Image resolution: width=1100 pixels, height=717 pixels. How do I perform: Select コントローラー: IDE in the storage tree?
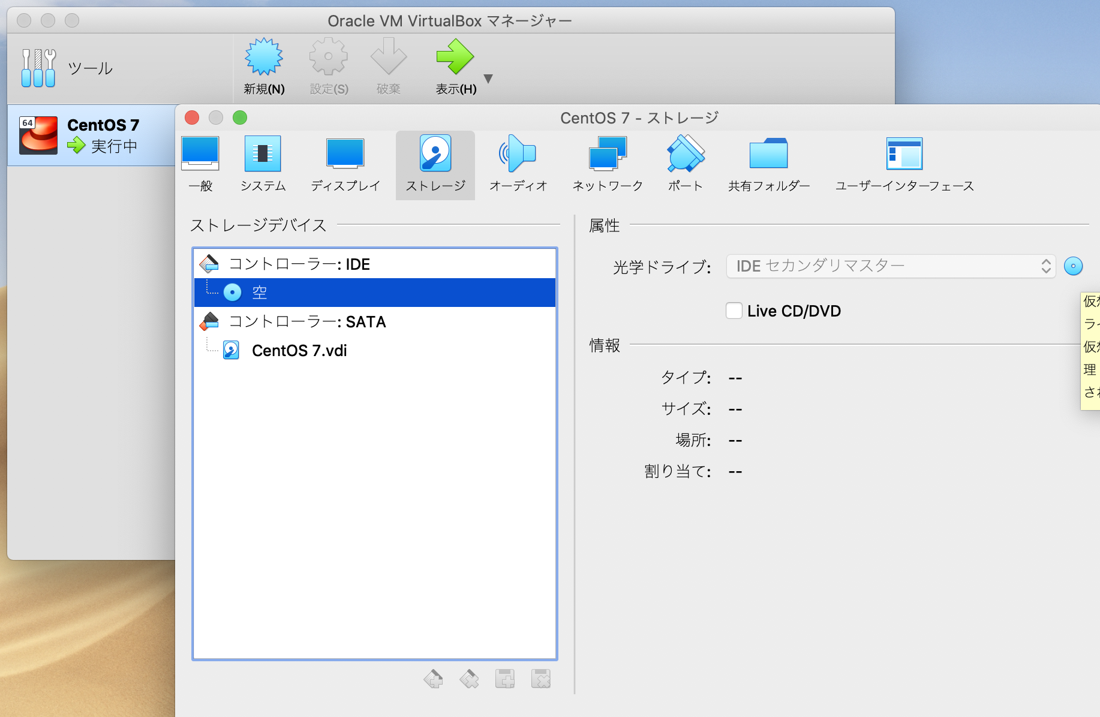[375, 264]
